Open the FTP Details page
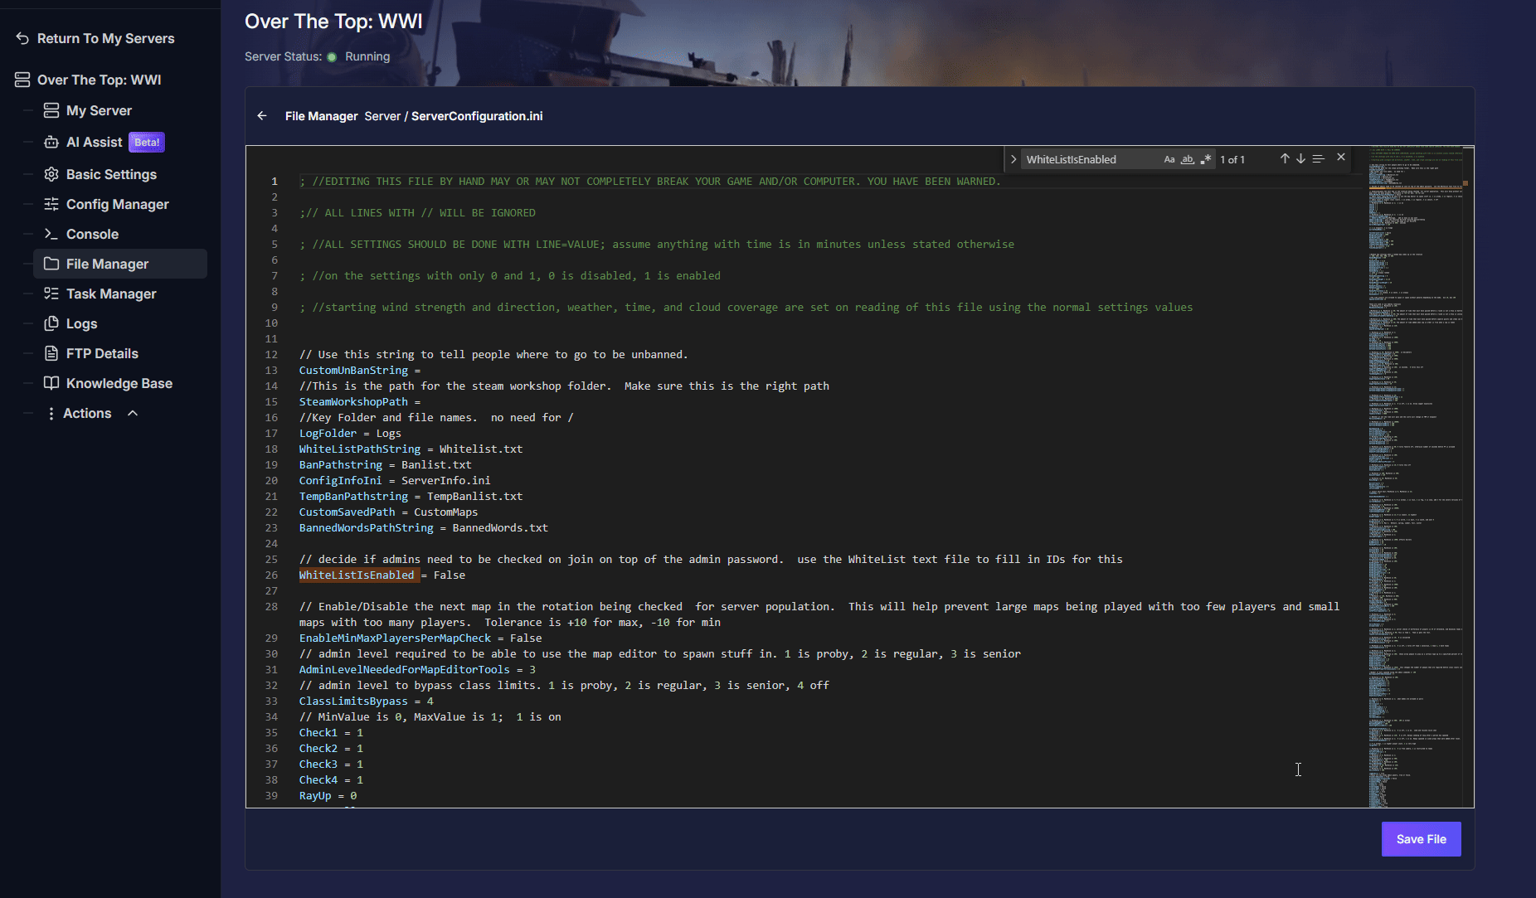1536x898 pixels. [102, 353]
